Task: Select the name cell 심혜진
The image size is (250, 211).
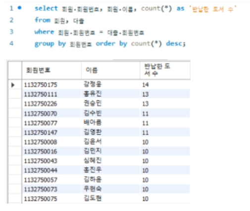Action: coord(110,161)
